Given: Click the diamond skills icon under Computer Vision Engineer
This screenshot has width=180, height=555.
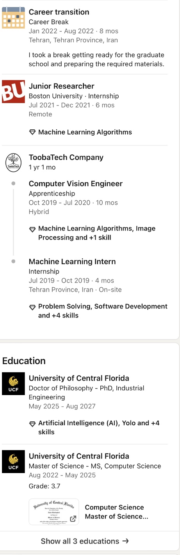Looking at the screenshot, I should tap(32, 229).
